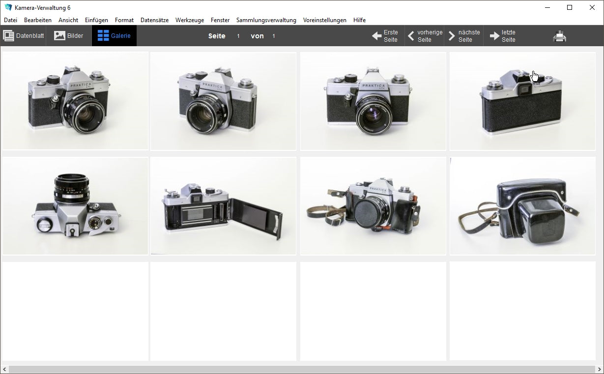Open the Datei menu
The image size is (604, 374).
[x=10, y=20]
